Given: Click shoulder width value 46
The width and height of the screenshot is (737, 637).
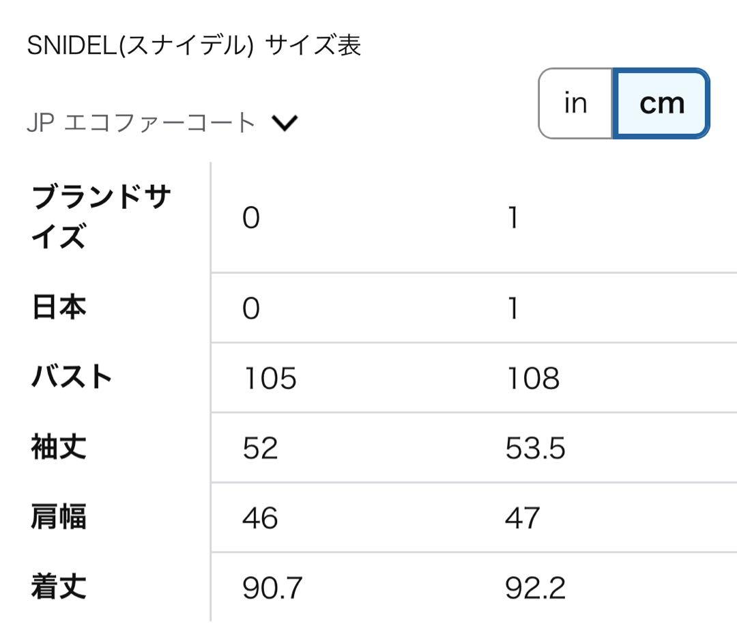Looking at the screenshot, I should (260, 518).
